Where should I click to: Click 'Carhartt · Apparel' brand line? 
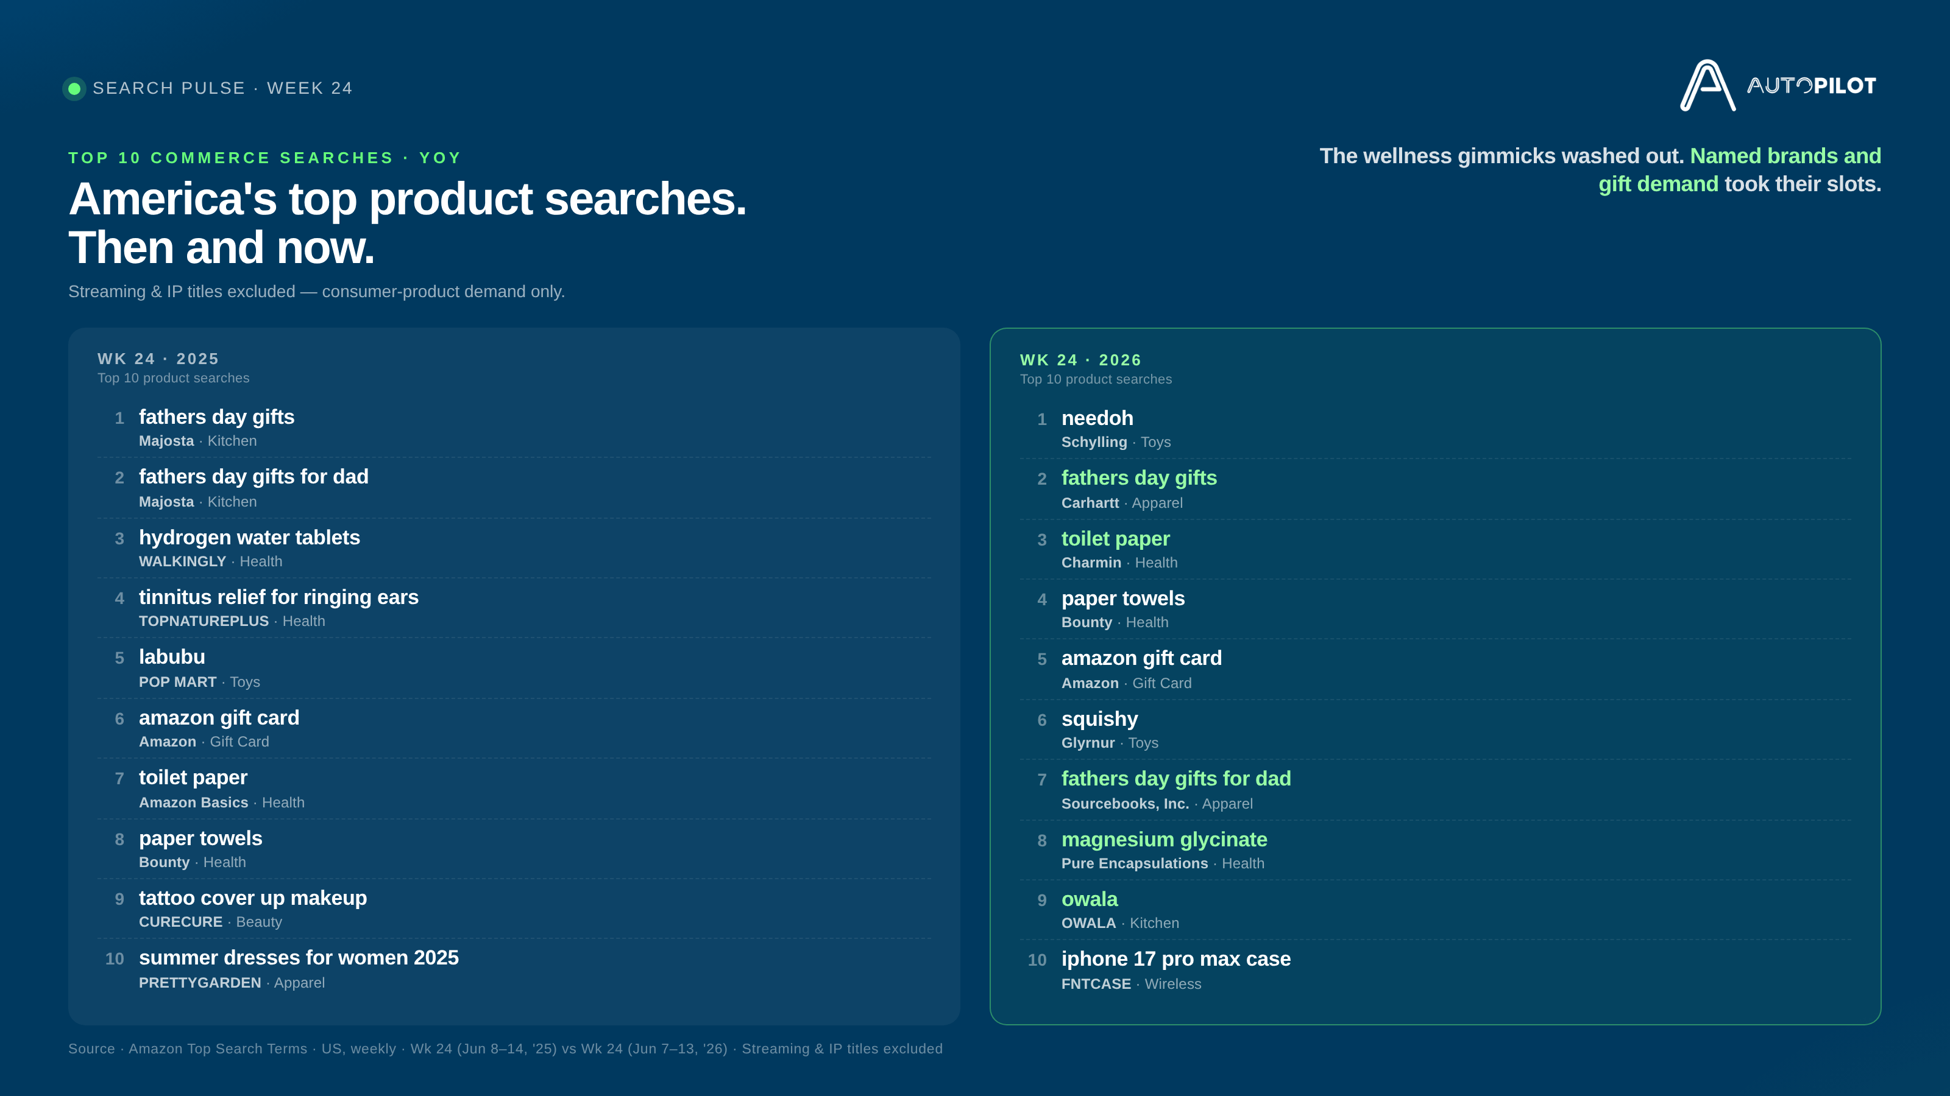point(1122,502)
